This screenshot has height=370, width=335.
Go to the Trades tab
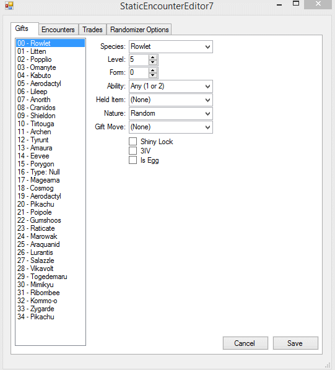tap(92, 30)
